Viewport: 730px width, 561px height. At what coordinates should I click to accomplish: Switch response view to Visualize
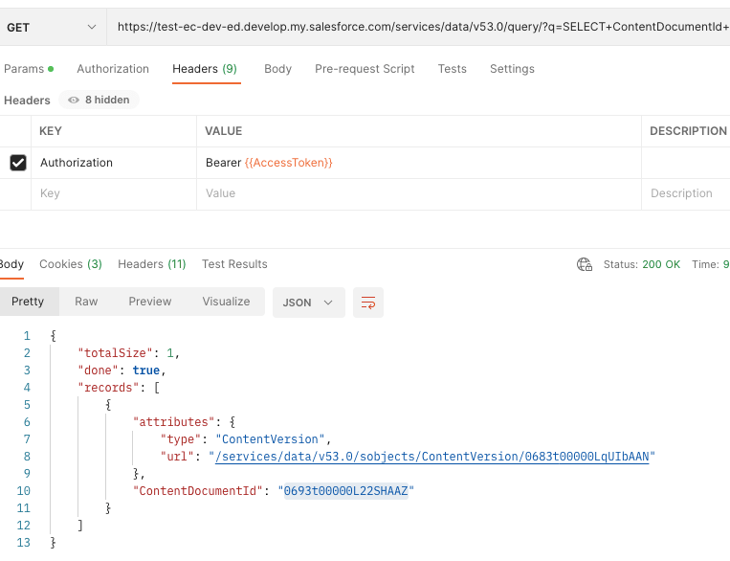click(226, 302)
